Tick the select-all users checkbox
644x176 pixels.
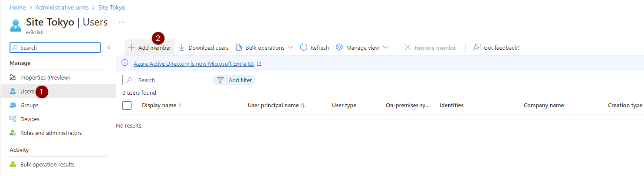(127, 106)
